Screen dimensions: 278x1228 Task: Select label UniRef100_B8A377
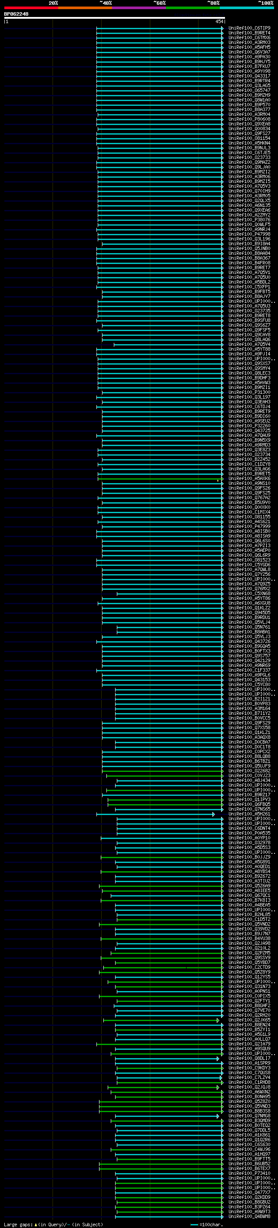coord(249,110)
